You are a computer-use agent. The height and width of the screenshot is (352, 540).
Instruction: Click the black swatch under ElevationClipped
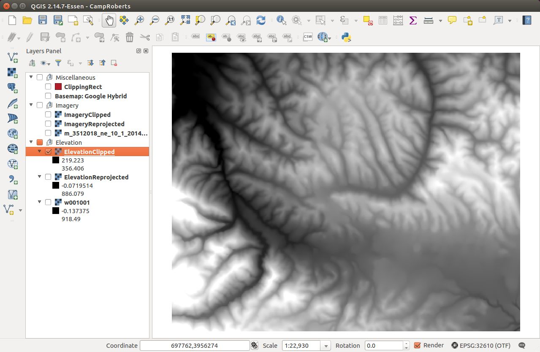click(56, 160)
